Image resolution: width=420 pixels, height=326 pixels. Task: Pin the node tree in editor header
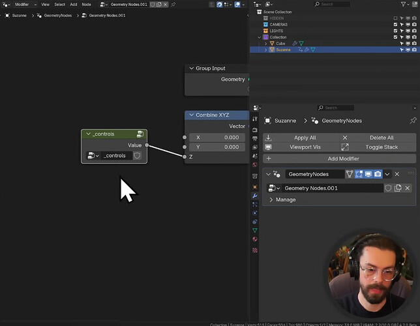click(173, 5)
